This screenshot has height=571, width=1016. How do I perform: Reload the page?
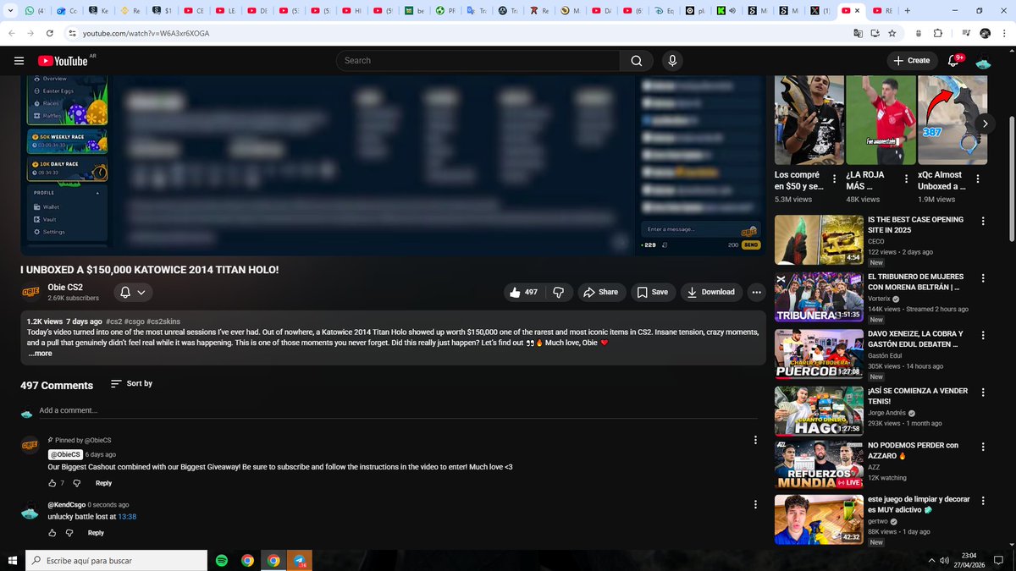(x=50, y=33)
